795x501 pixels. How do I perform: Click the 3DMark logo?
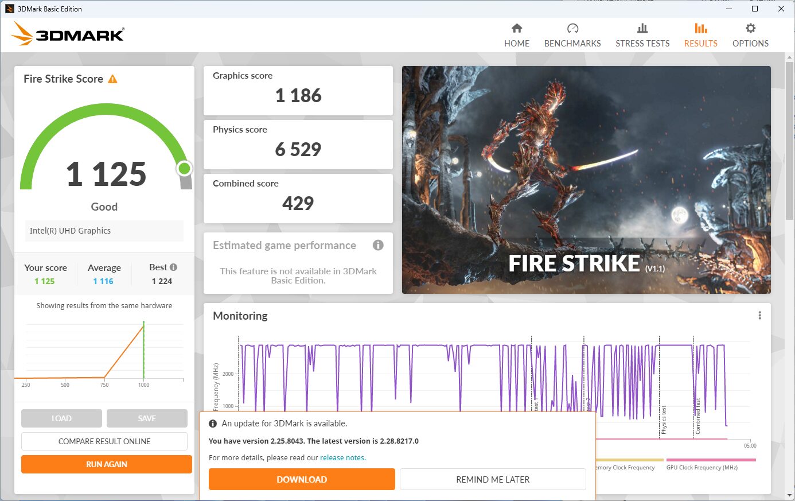68,34
